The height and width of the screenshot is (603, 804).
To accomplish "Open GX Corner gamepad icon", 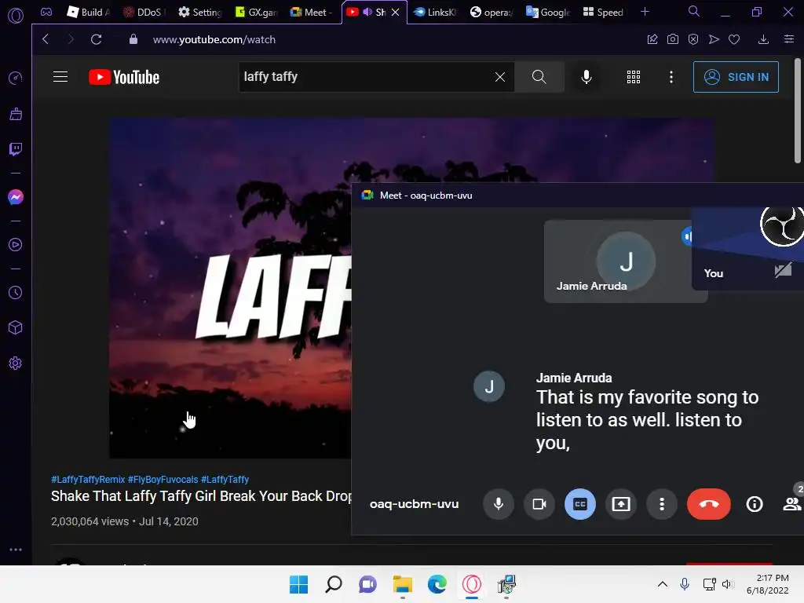I will pyautogui.click(x=46, y=12).
